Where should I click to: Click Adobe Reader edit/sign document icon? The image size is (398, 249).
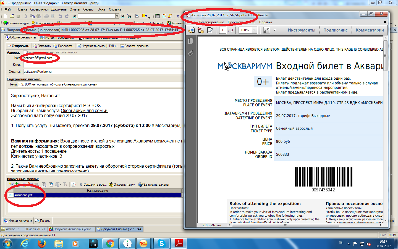coord(210,30)
